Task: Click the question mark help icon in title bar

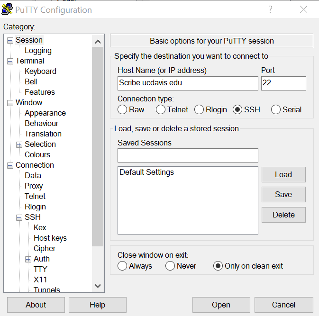Action: coord(270,9)
